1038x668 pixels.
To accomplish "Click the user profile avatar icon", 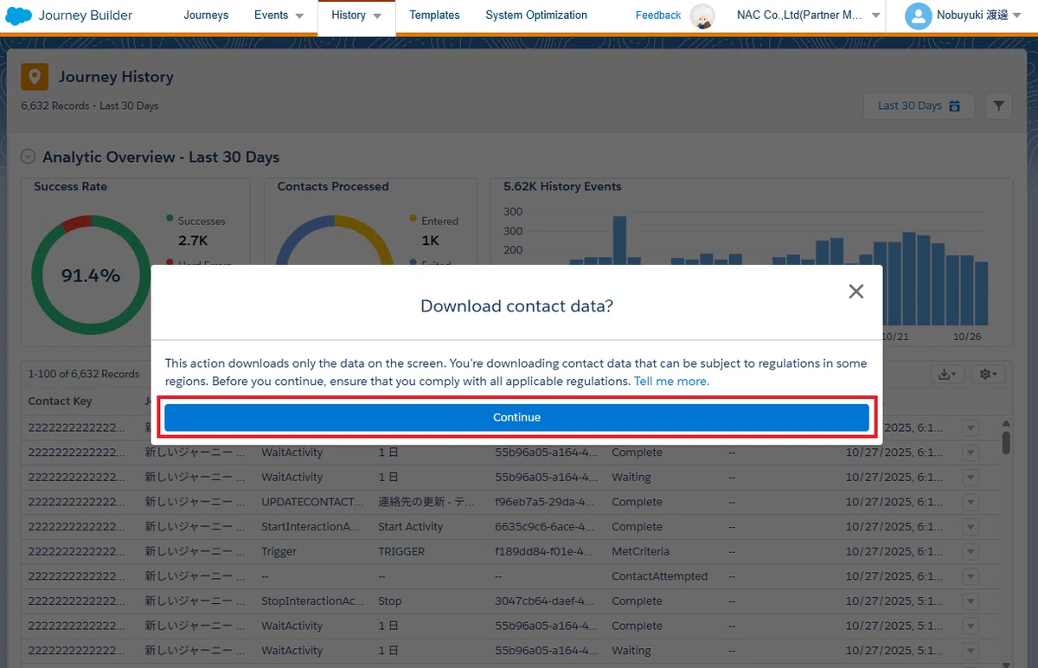I will pos(918,16).
